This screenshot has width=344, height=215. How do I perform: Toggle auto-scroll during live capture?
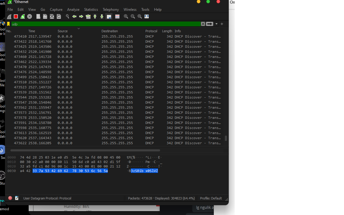[109, 16]
